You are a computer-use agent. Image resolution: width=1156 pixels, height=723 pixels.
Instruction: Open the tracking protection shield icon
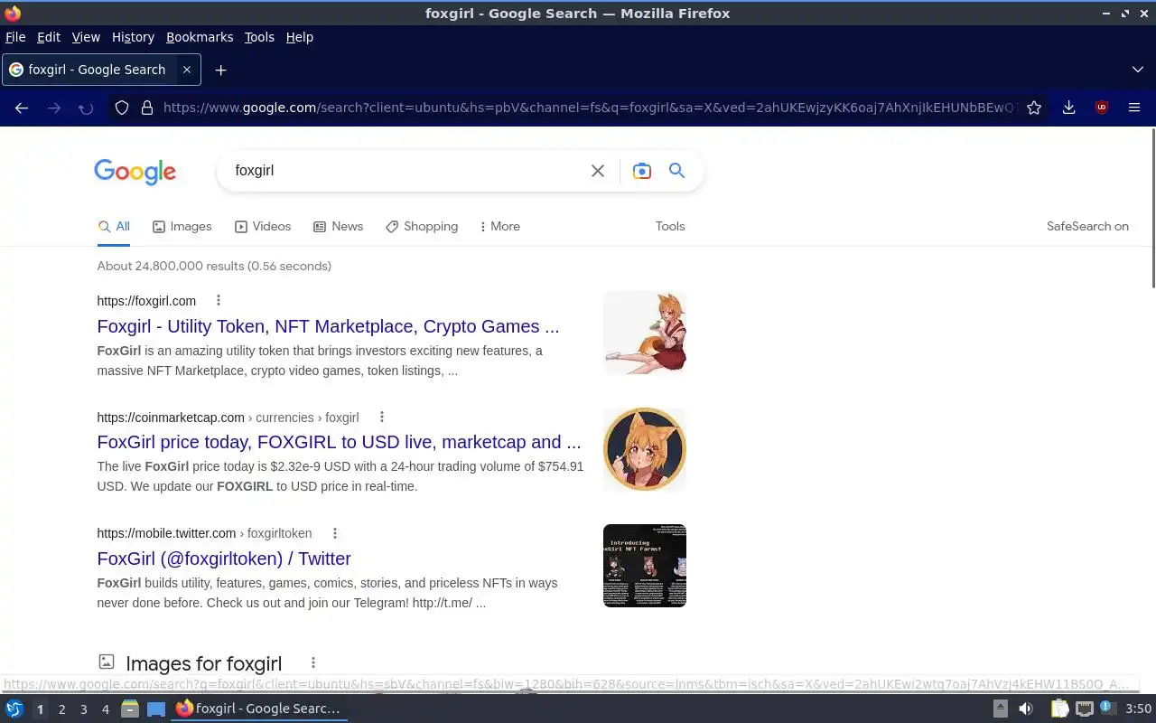pos(122,108)
